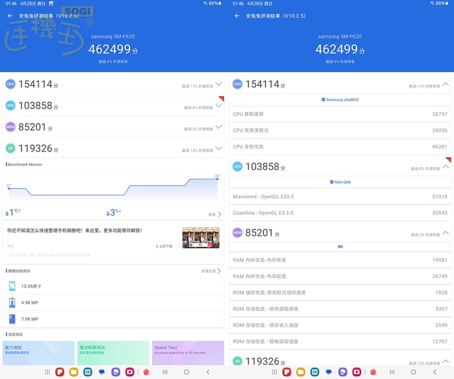The height and width of the screenshot is (379, 454).
Task: Tap the purple MEM badge icon on left screen
Action: coord(10,127)
